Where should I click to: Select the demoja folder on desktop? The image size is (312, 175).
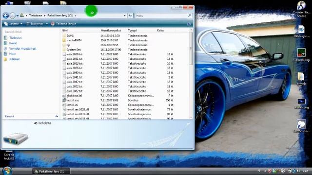point(301,79)
